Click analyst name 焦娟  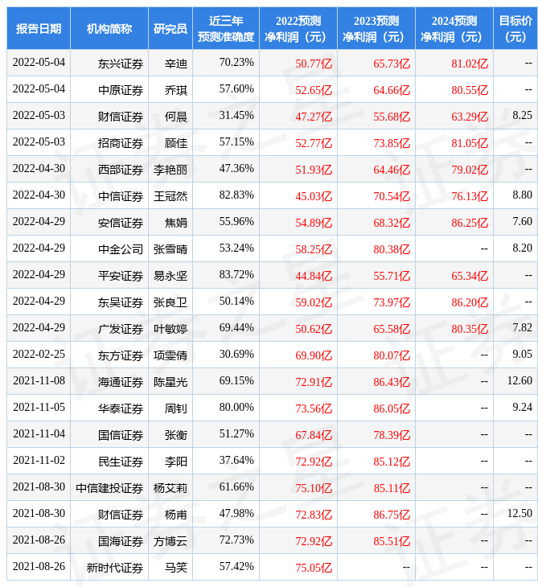coord(176,223)
